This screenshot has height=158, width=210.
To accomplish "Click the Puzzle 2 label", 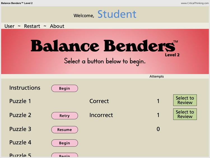I will pyautogui.click(x=20, y=115).
